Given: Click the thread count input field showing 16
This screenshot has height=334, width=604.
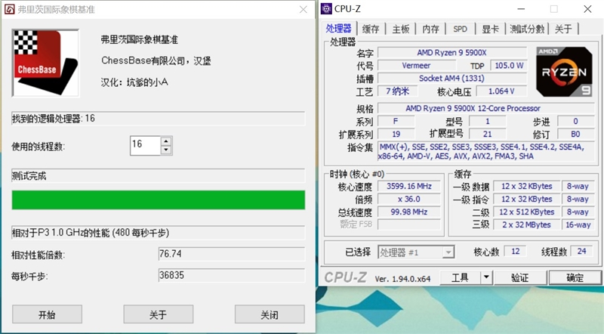Looking at the screenshot, I should pos(145,145).
